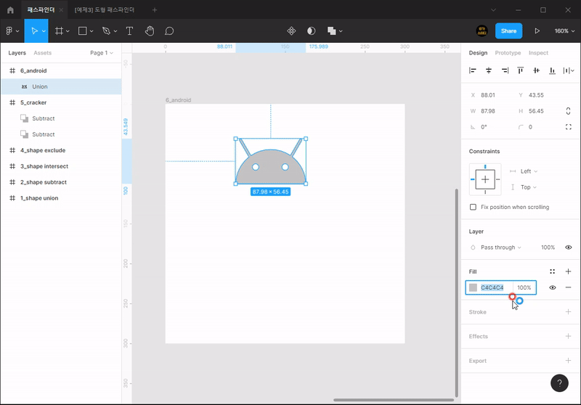
Task: Switch to Prototype tab
Action: pyautogui.click(x=508, y=53)
